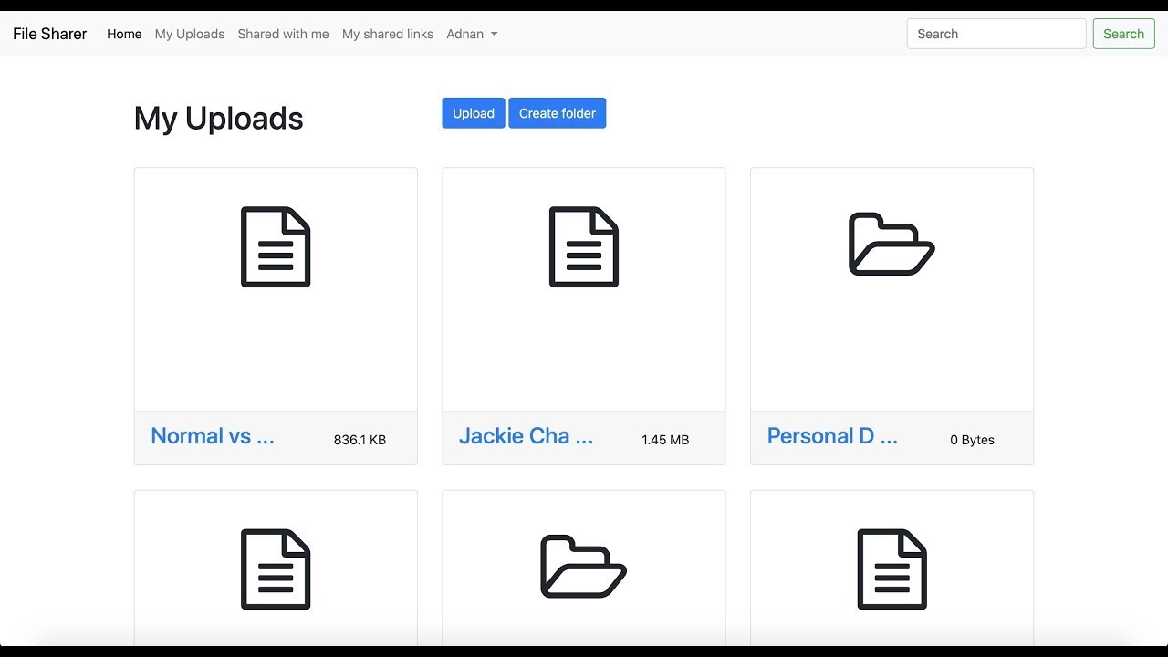Open the Personal D ... folder link

point(832,436)
